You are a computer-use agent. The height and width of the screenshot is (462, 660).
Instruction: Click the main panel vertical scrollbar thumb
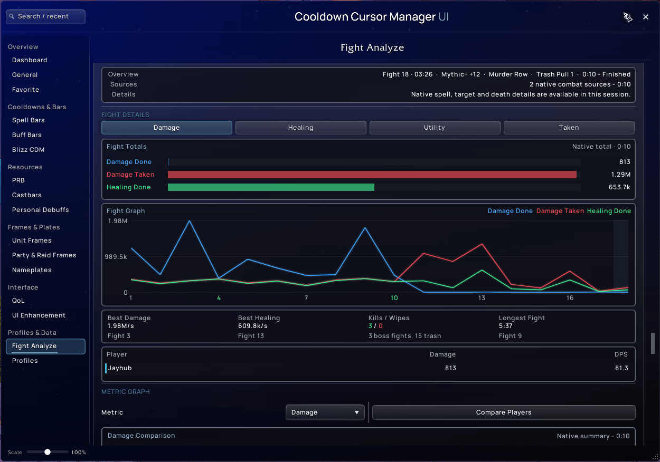pyautogui.click(x=653, y=343)
